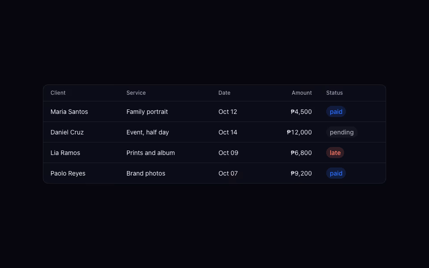This screenshot has height=268, width=429.
Task: Click the Event, half day service cell
Action: point(147,132)
